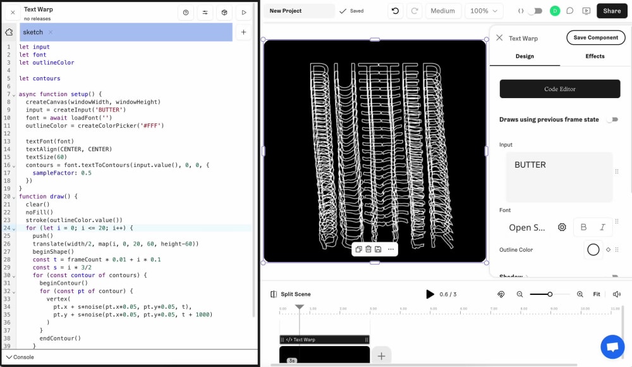Click the Save Component button
The width and height of the screenshot is (632, 367).
[596, 37]
